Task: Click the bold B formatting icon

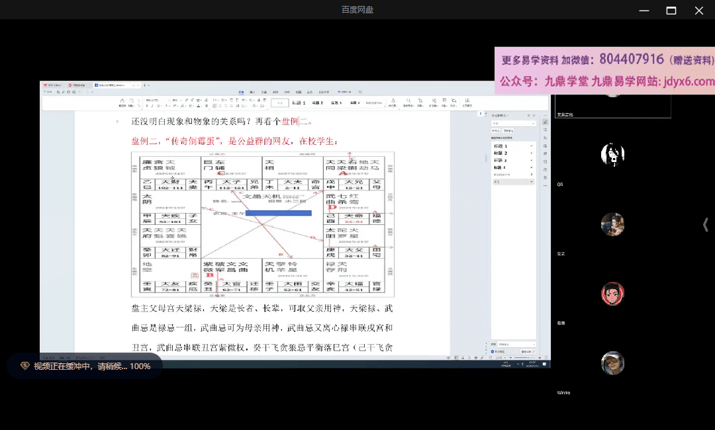Action: click(148, 106)
